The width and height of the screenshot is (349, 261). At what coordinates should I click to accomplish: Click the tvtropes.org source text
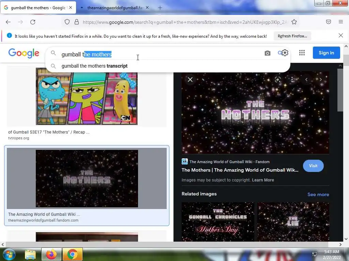coord(18,138)
